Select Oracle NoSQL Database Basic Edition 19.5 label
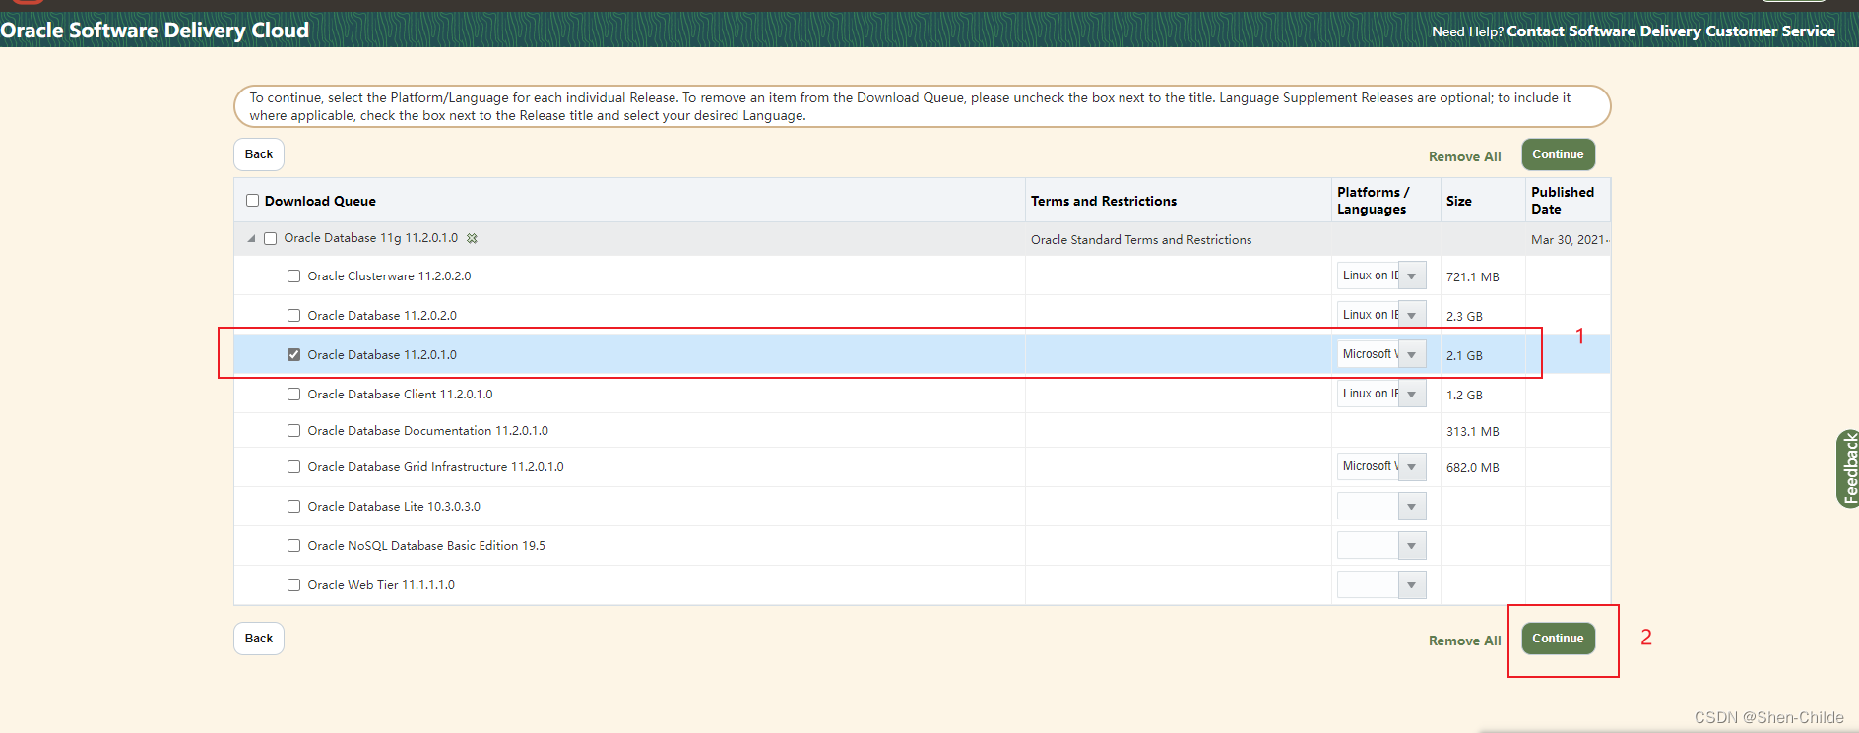This screenshot has width=1859, height=733. click(x=426, y=546)
